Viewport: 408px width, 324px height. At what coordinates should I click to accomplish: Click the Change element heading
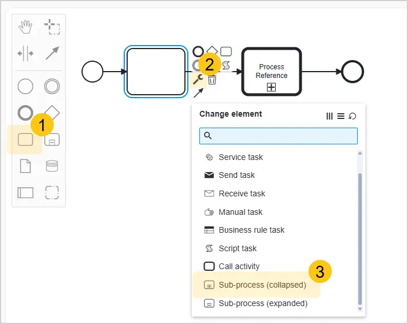click(x=231, y=114)
